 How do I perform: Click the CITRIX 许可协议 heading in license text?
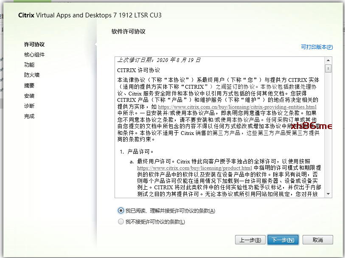[139, 70]
